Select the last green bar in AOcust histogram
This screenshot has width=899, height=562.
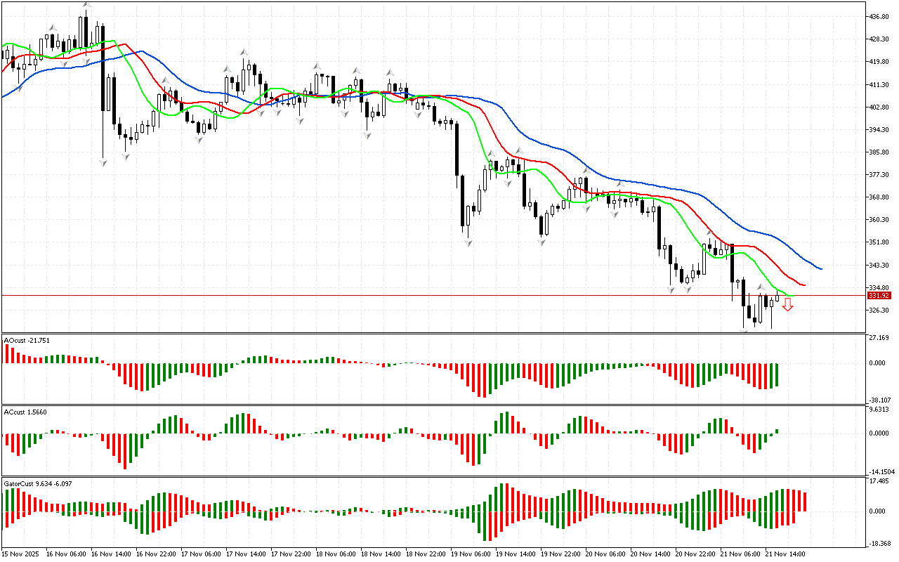777,375
